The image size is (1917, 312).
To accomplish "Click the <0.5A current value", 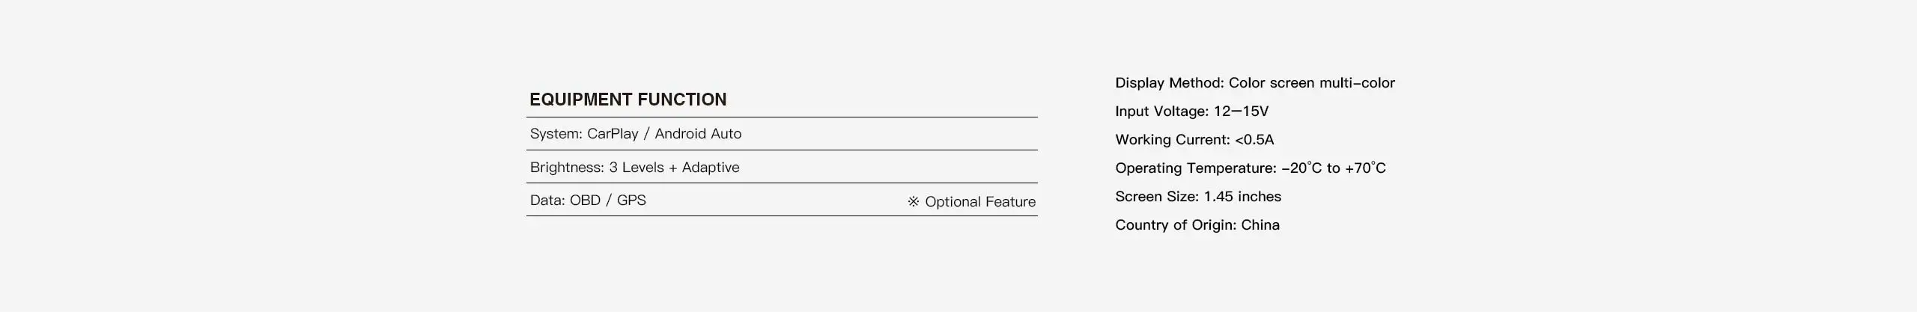I will pos(1254,140).
